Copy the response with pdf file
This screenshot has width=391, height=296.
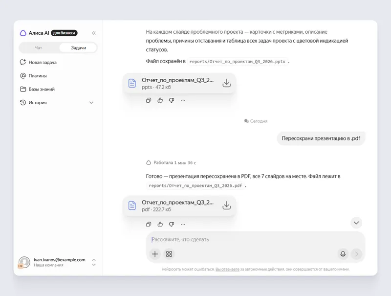149,224
